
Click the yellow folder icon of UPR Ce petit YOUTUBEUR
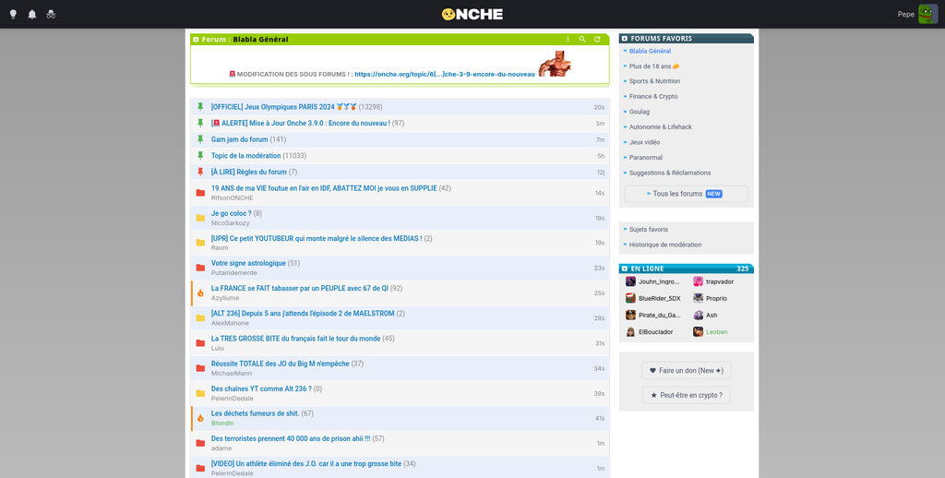pos(200,243)
